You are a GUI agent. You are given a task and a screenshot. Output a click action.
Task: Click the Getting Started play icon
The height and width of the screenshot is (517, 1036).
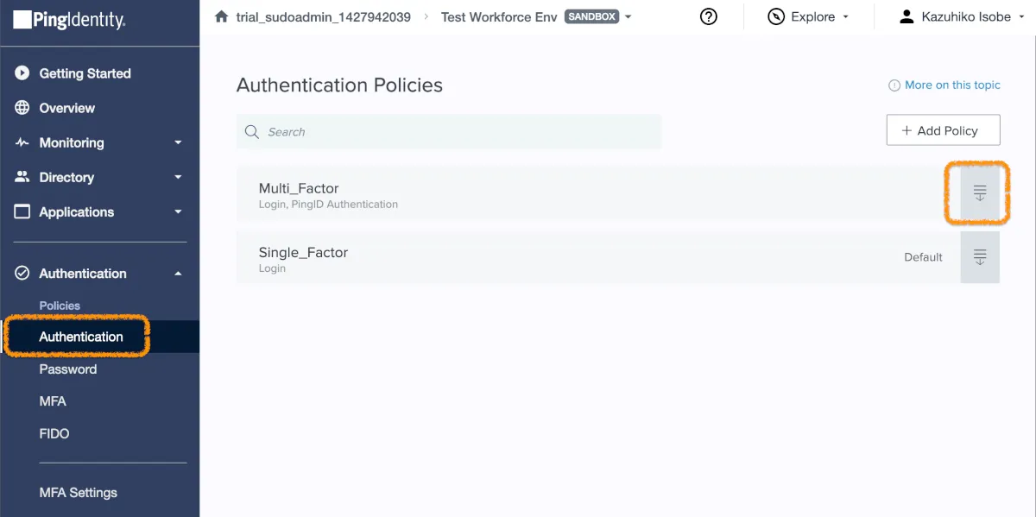click(x=22, y=73)
